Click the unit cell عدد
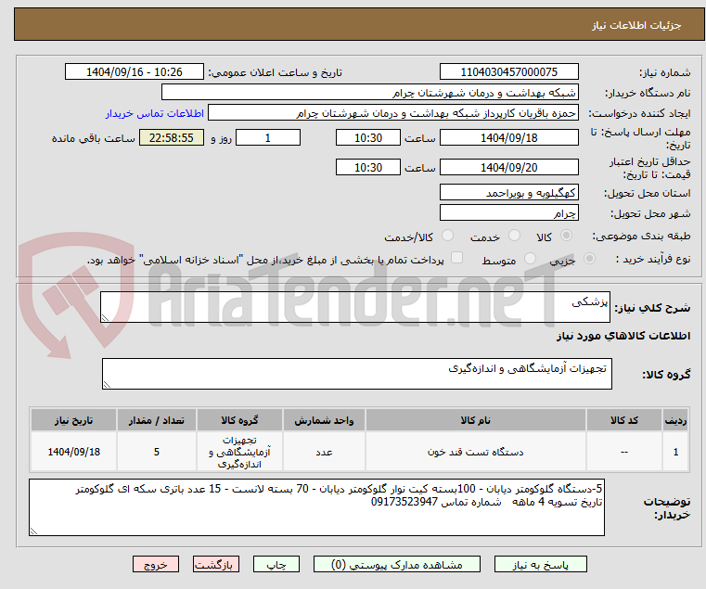706x589 pixels. [x=324, y=452]
